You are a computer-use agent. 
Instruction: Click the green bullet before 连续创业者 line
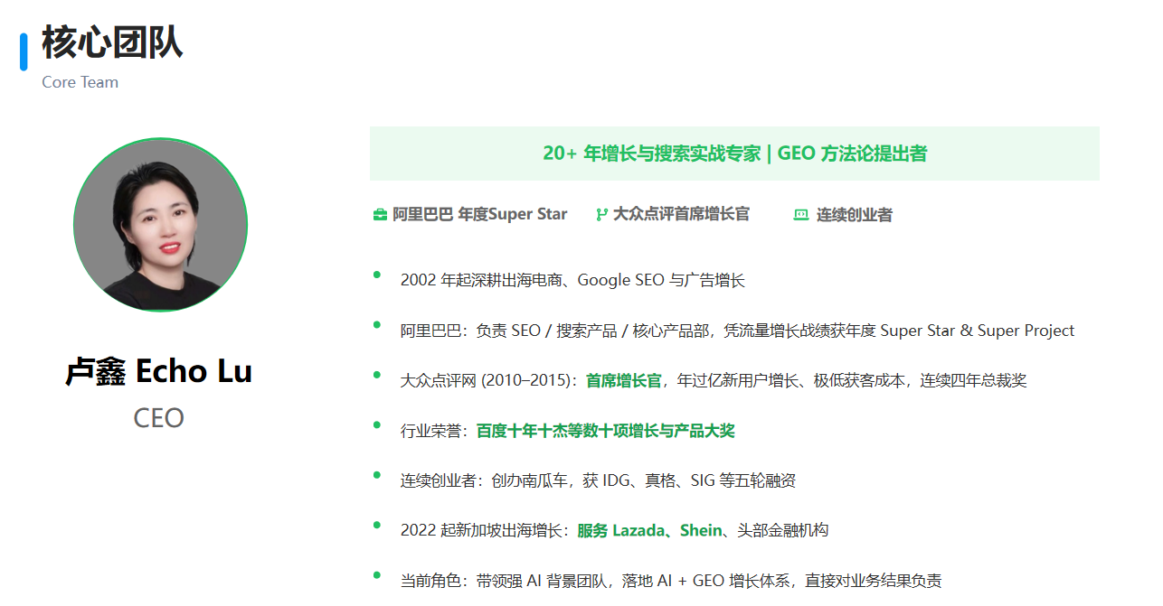(x=377, y=474)
